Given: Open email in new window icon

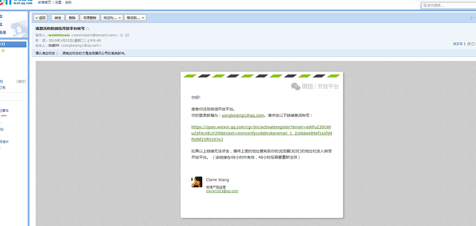Looking at the screenshot, I should (x=468, y=44).
